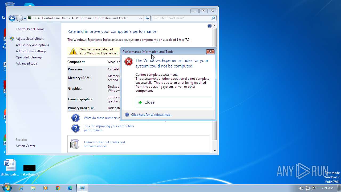341x192 pixels.
Task: Open Adjust indexing options
Action: tap(32, 45)
